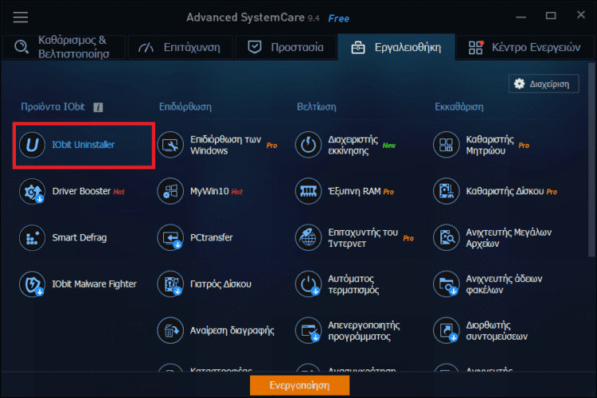
Task: Open Αυτόματος τερματισμός icon
Action: 308,284
